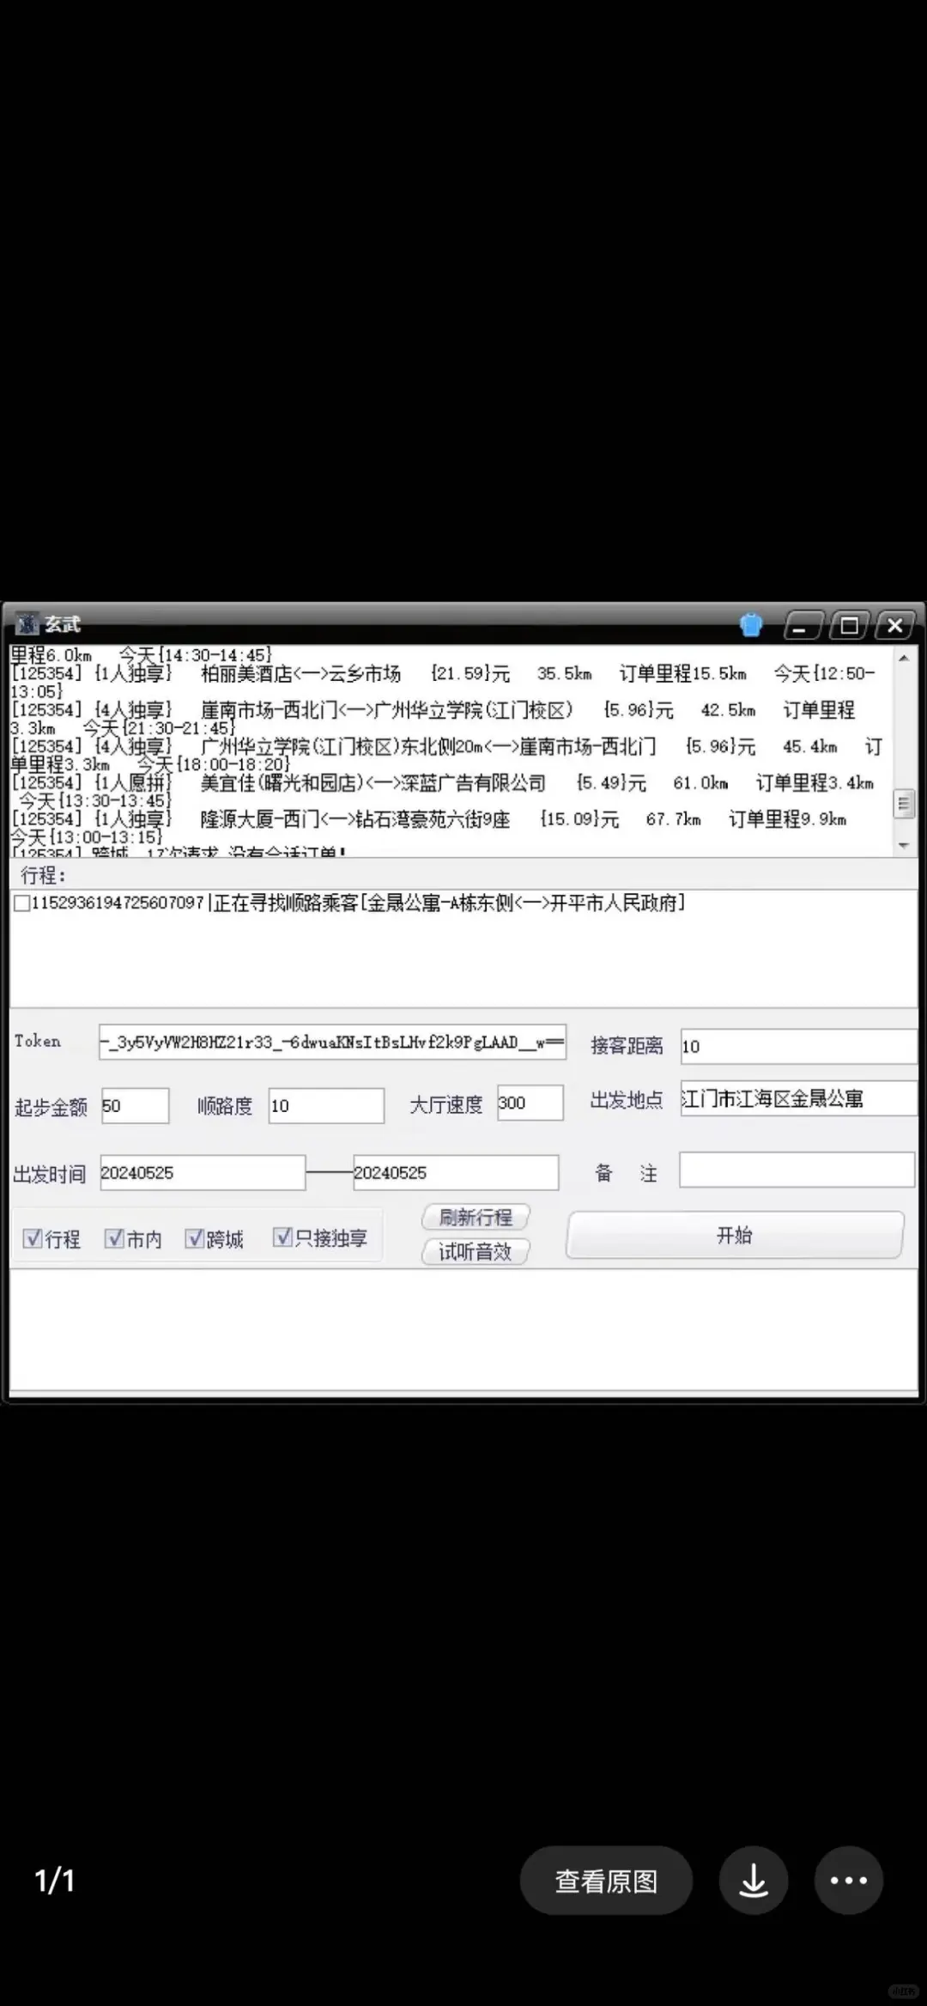
Task: Click the Token input field
Action: (332, 1042)
